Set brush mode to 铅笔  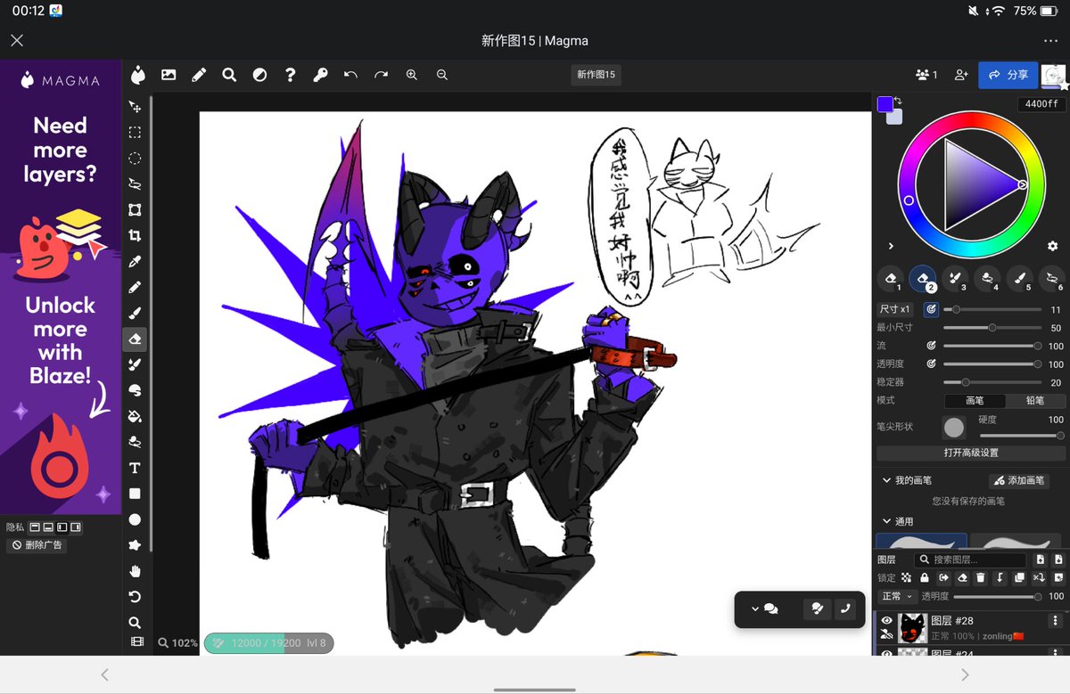[x=1034, y=401]
